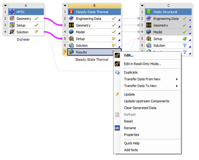Click the Steady-State Thermal thermometer icon
Screen dimensions: 199x160
point(71,12)
